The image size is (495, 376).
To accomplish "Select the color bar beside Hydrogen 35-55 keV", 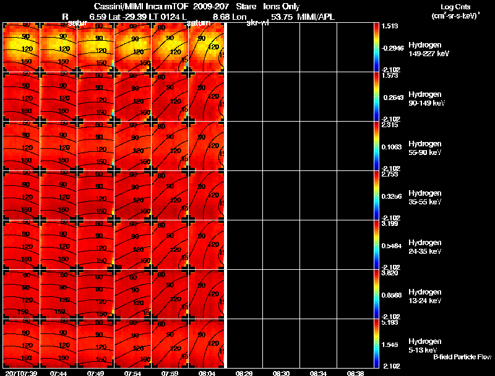I will (376, 196).
